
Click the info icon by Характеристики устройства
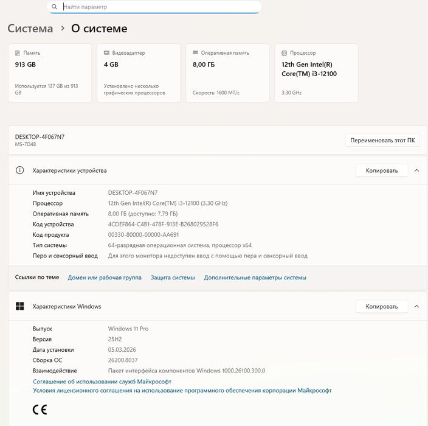19,170
